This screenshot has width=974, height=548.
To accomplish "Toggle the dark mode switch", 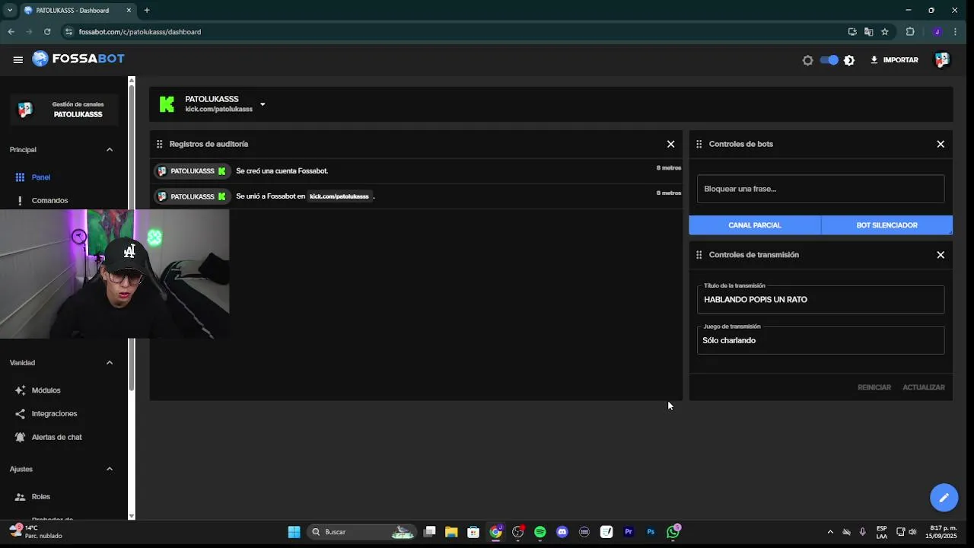I will tap(829, 60).
